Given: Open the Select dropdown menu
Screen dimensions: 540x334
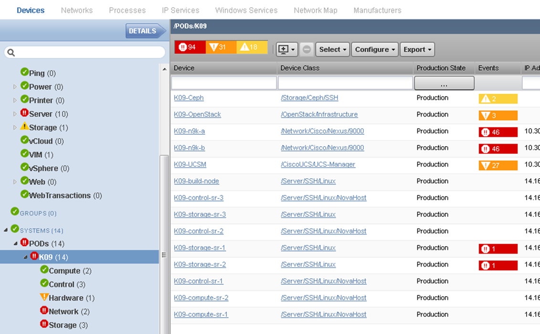Looking at the screenshot, I should [x=332, y=49].
